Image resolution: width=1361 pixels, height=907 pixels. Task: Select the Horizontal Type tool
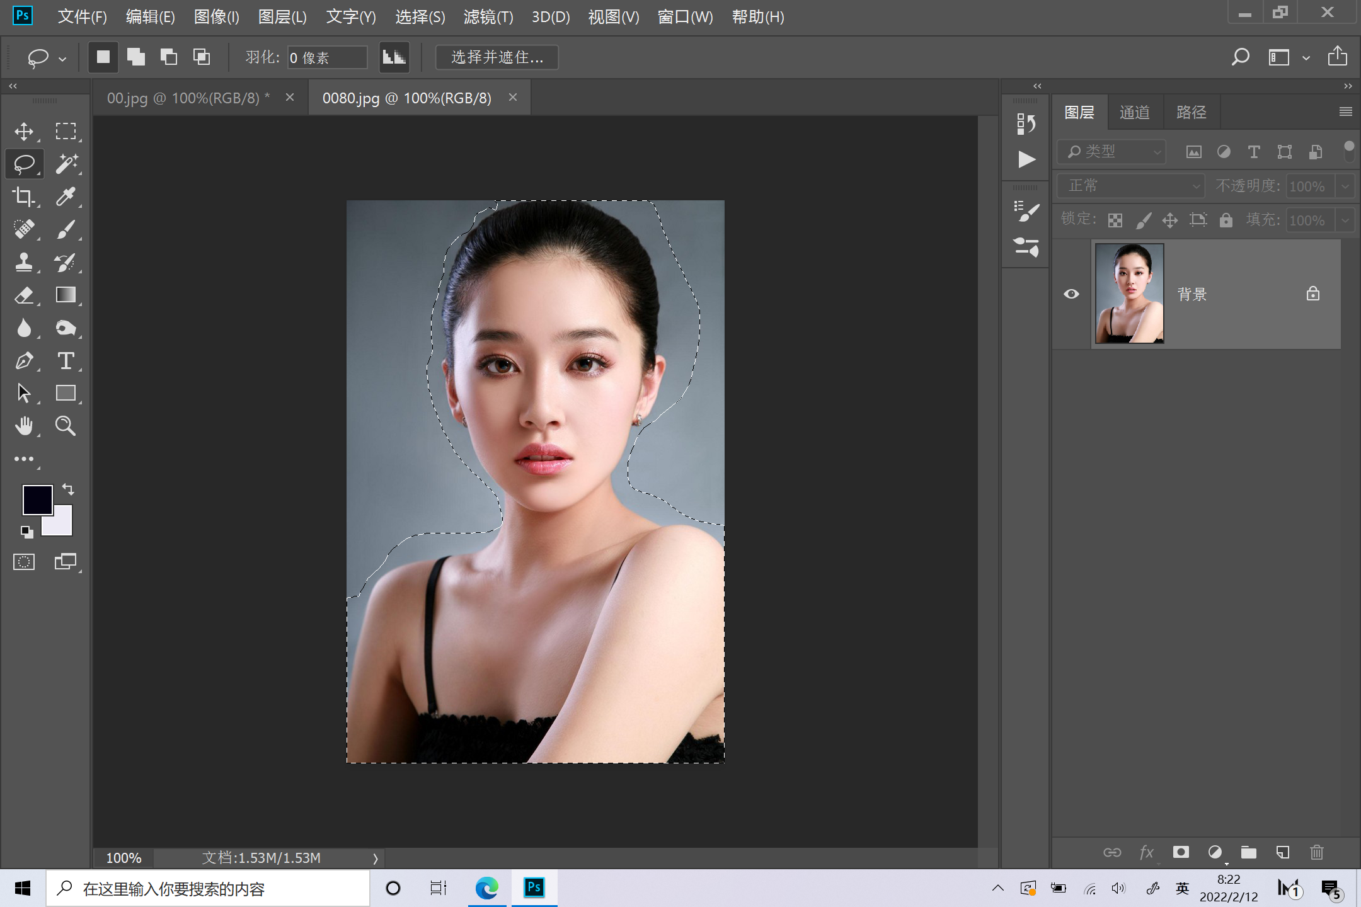pos(66,360)
